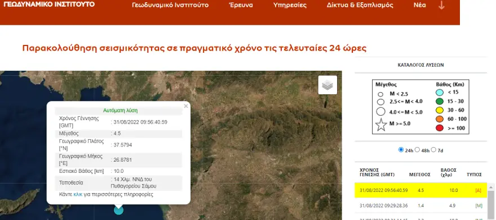Select the 48h time range radio
496x220 pixels.
click(x=417, y=150)
